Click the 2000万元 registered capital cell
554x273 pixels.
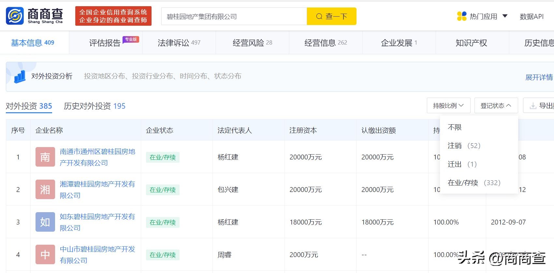[304, 255]
